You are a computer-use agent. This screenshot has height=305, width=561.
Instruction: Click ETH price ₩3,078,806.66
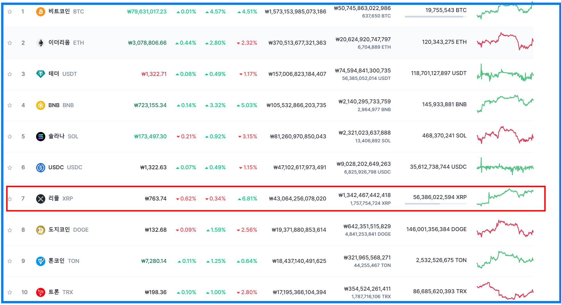147,43
